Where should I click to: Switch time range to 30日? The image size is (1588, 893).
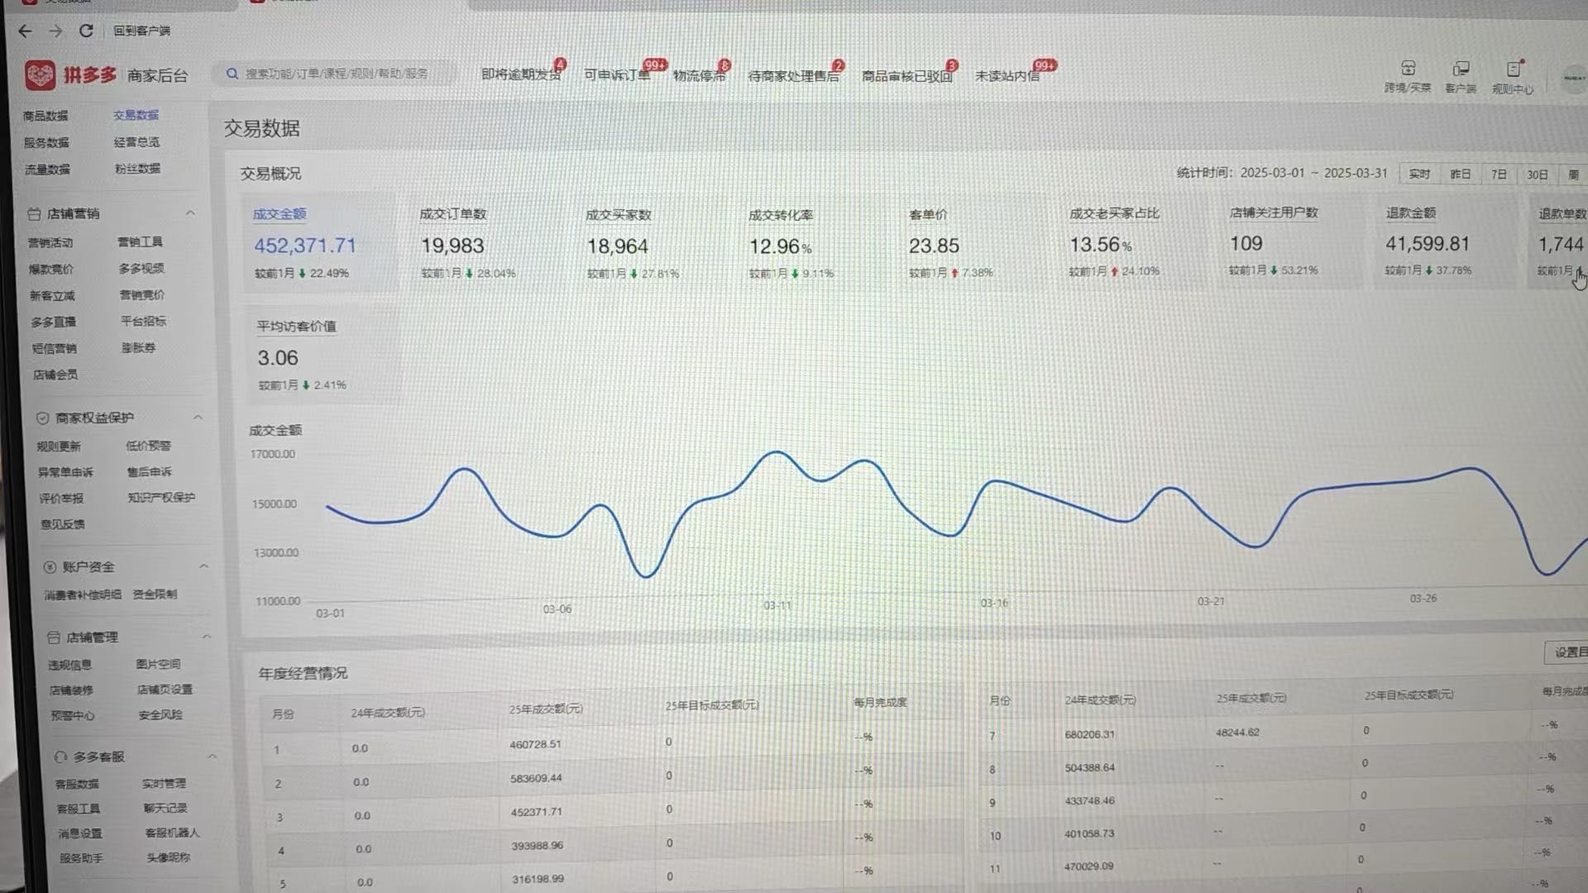coord(1538,174)
